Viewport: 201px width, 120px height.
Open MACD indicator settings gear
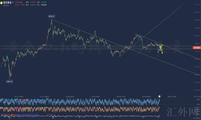click(5, 115)
